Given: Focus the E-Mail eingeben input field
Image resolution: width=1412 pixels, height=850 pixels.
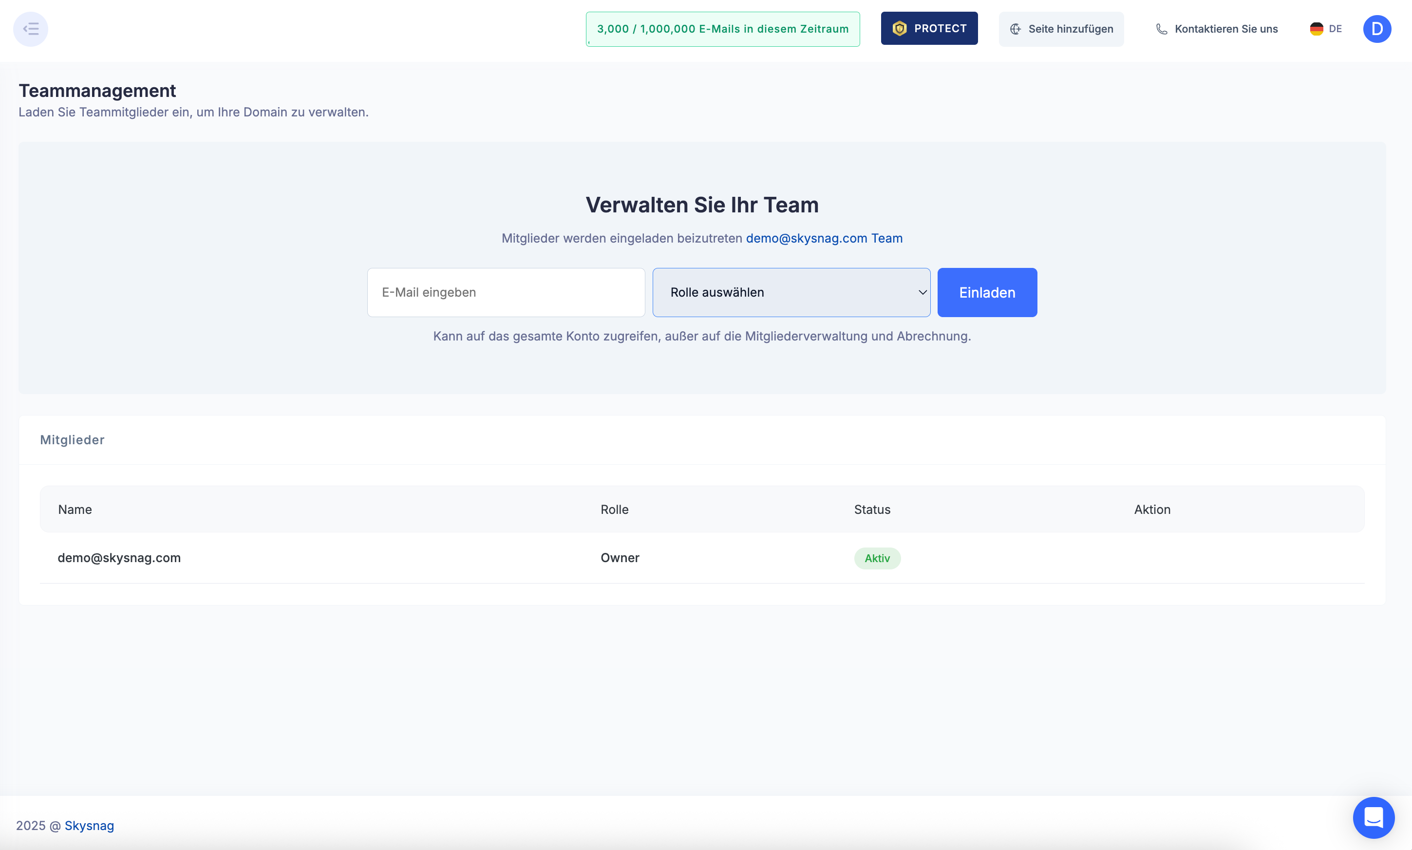Looking at the screenshot, I should [506, 292].
